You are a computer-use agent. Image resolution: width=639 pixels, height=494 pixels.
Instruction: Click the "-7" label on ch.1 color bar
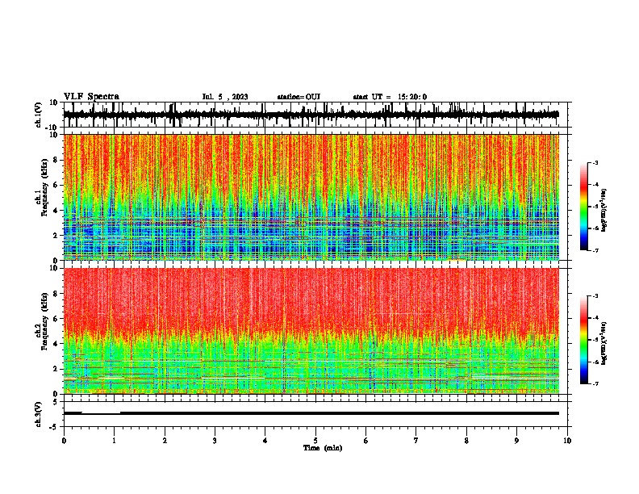595,250
